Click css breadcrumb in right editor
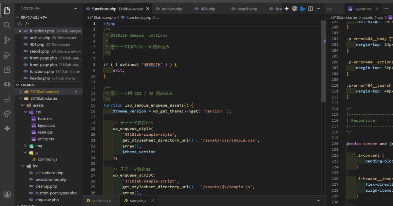Image resolution: width=393 pixels, height=206 pixels. click(x=380, y=17)
